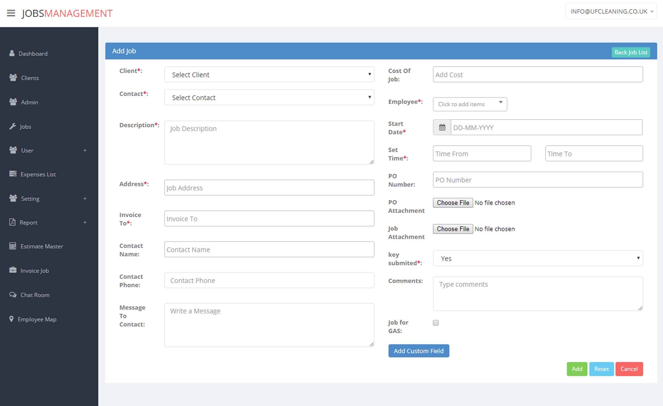Open the Select Contact dropdown
The width and height of the screenshot is (663, 406).
coord(269,97)
